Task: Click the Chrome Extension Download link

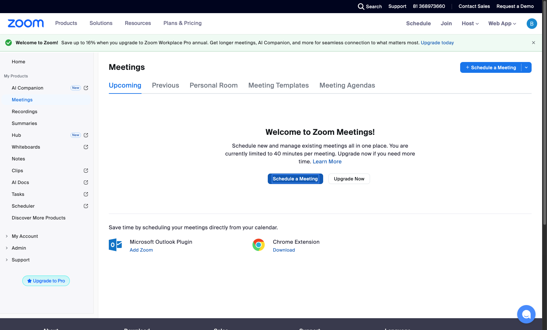Action: (x=284, y=250)
